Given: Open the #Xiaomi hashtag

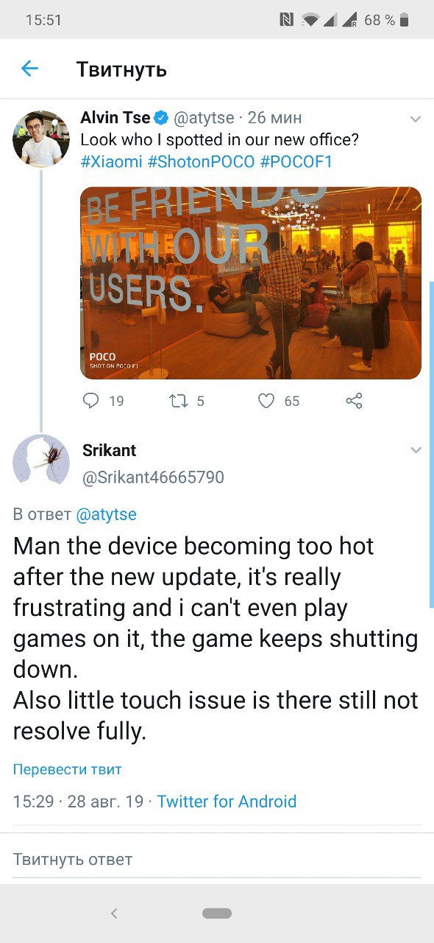Looking at the screenshot, I should [111, 161].
